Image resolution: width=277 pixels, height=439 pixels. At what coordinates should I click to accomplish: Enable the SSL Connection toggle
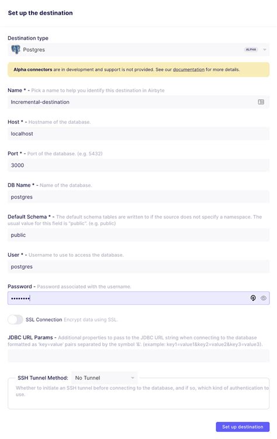pos(15,319)
